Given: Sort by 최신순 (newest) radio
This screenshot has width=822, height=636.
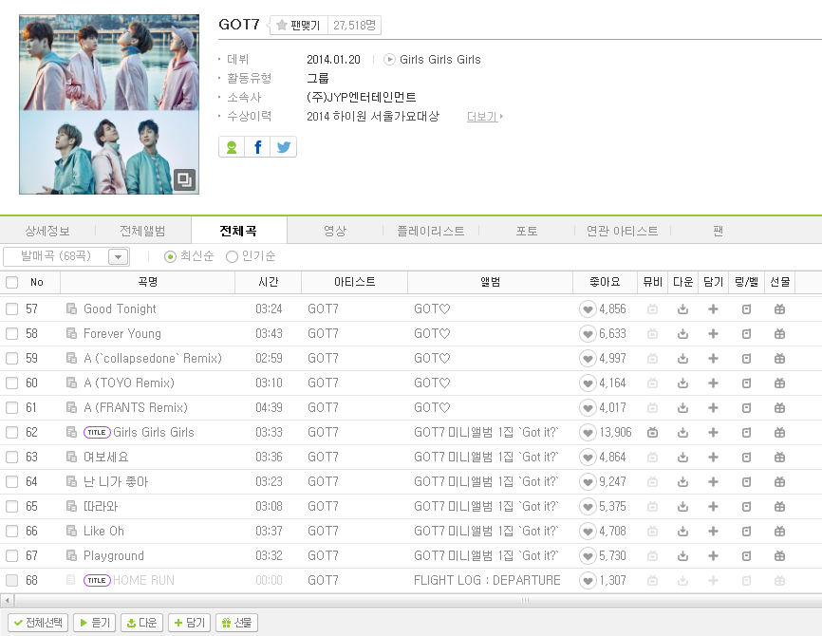Looking at the screenshot, I should [x=170, y=256].
